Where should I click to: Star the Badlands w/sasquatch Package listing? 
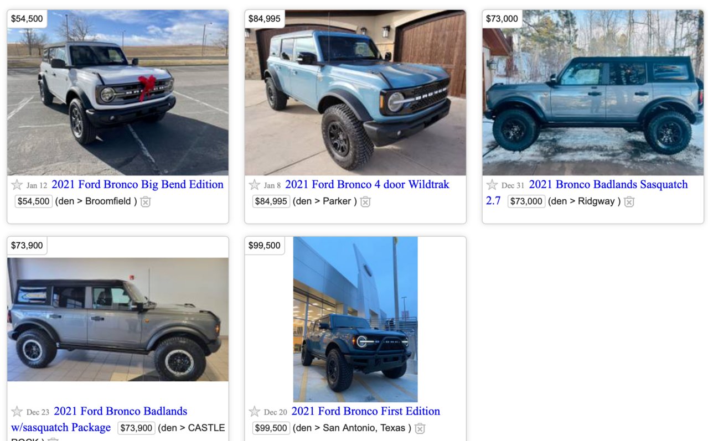17,412
